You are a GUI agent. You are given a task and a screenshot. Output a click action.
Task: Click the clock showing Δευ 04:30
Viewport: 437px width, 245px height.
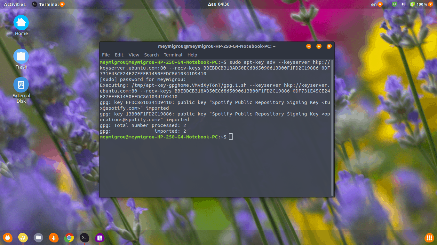[219, 4]
